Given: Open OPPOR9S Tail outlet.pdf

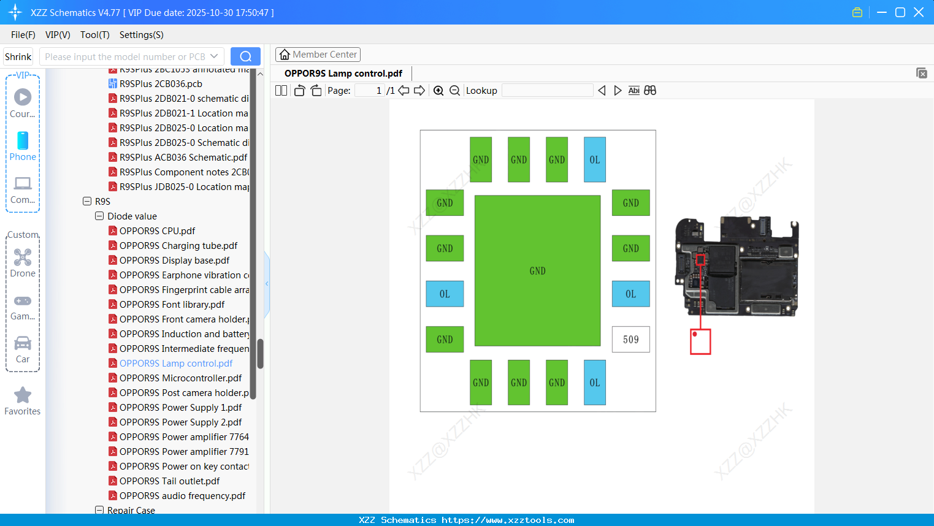Looking at the screenshot, I should point(164,481).
